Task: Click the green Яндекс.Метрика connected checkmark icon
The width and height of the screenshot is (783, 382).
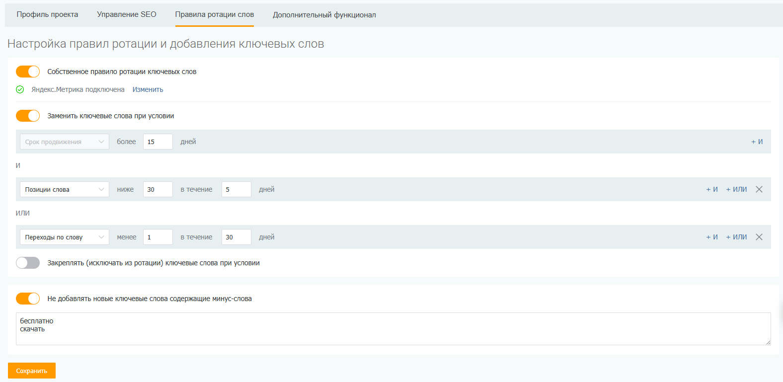Action: pyautogui.click(x=20, y=89)
